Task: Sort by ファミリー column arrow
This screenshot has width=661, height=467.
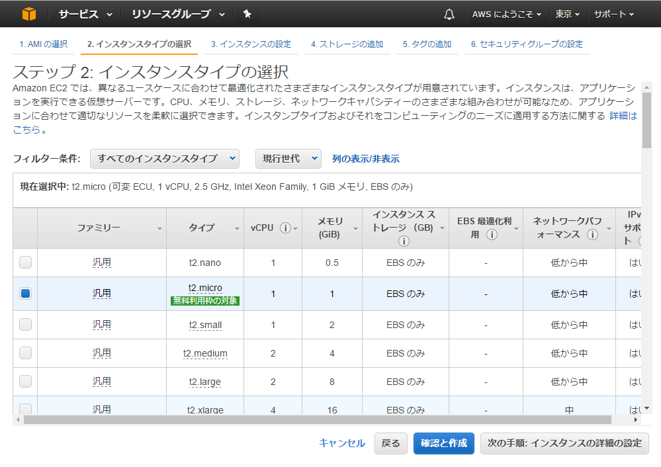Action: point(159,229)
